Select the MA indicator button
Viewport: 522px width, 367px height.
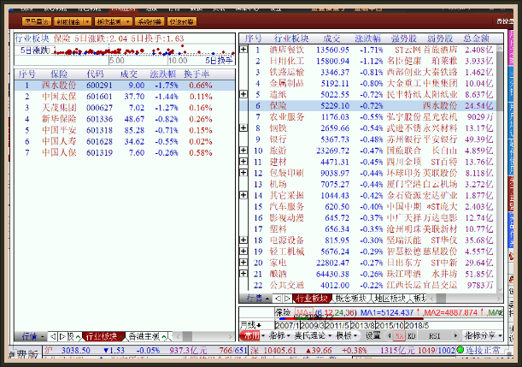[399, 336]
